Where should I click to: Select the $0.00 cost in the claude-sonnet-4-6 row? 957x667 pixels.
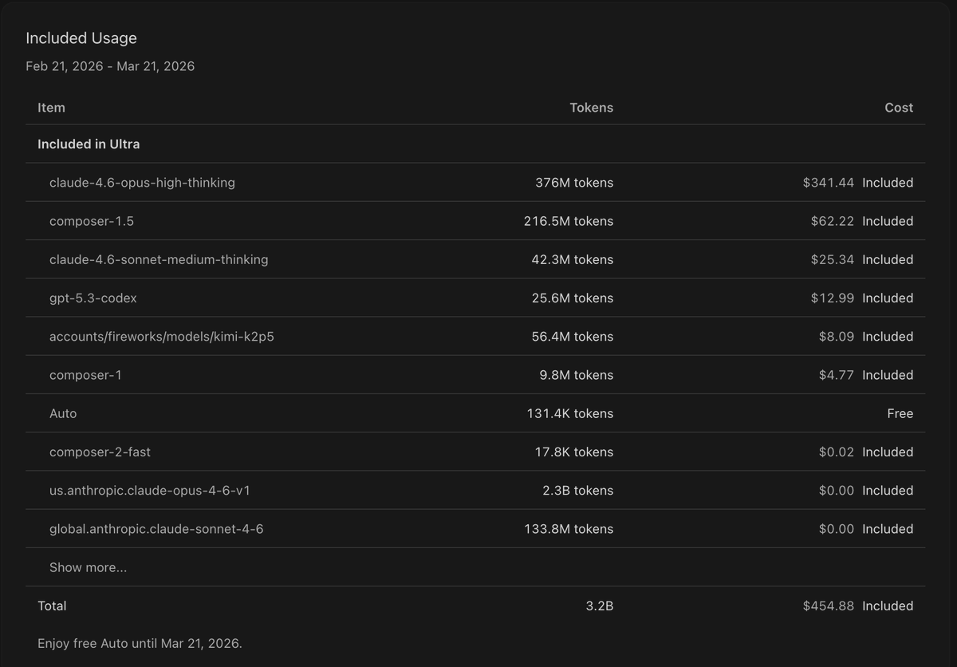click(x=837, y=528)
